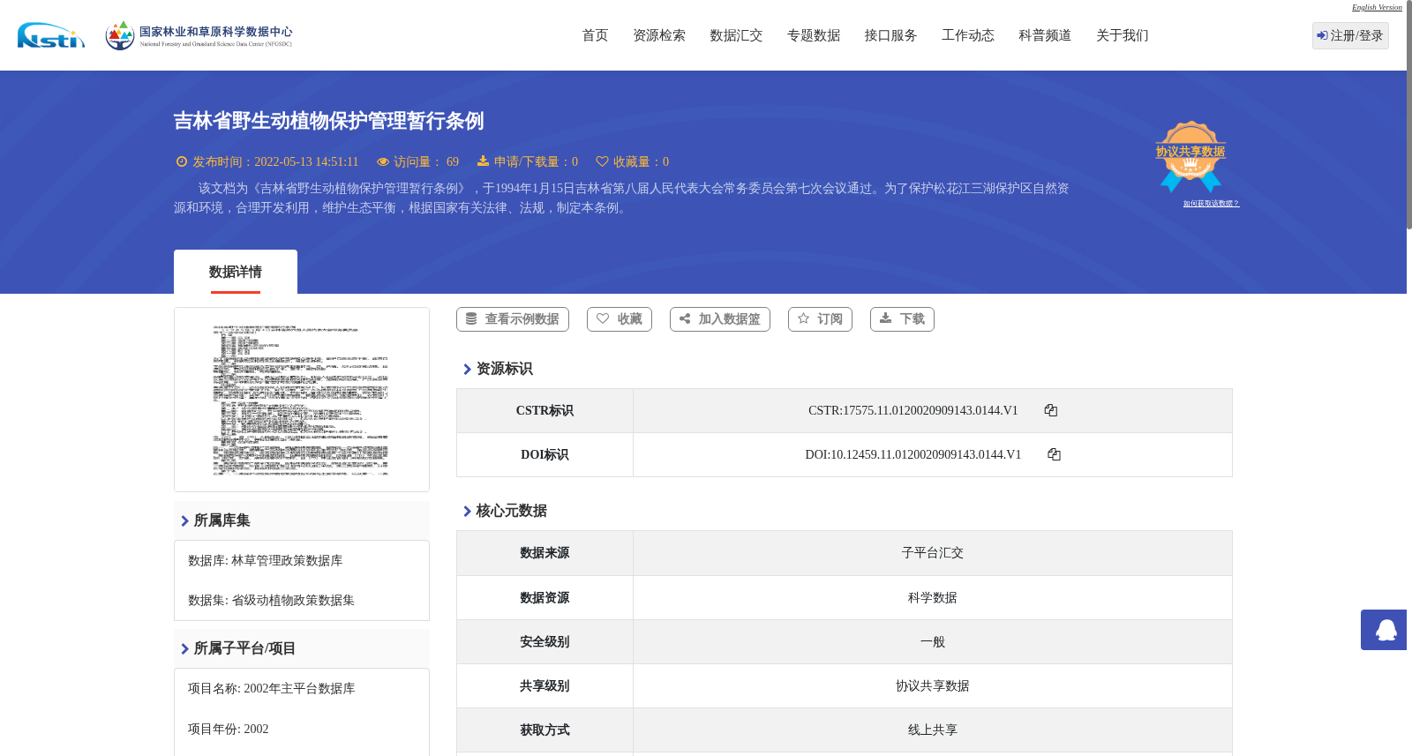Click the 协议共享数据 badge icon
The image size is (1412, 756).
[x=1190, y=156]
